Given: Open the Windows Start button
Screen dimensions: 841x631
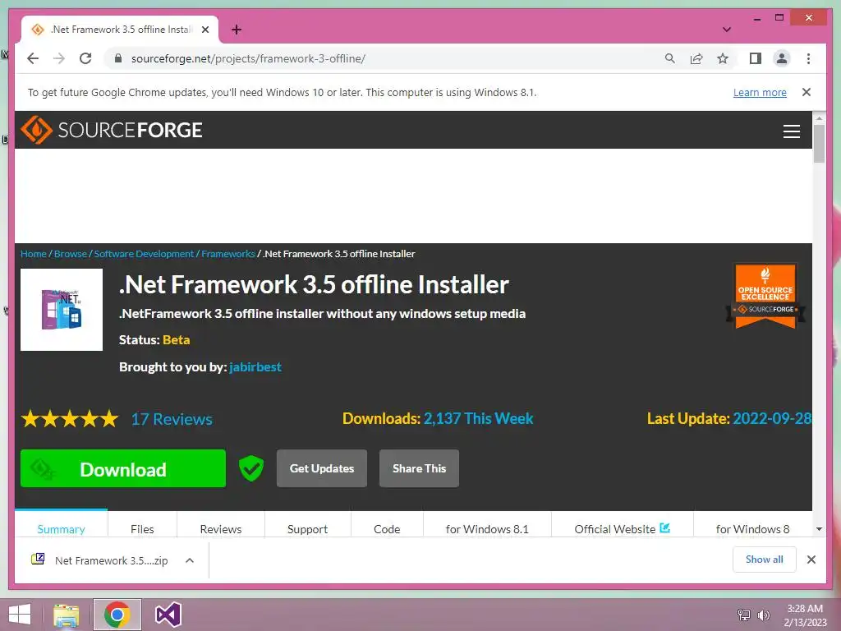Looking at the screenshot, I should pos(20,615).
